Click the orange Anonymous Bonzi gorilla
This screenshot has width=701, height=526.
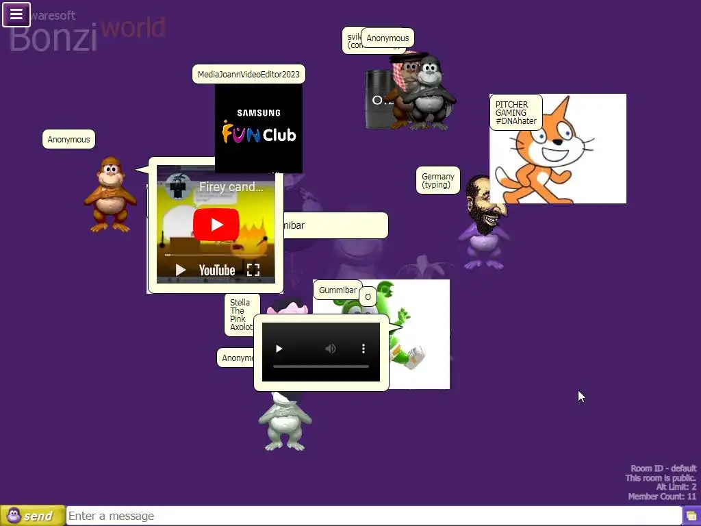(110, 194)
